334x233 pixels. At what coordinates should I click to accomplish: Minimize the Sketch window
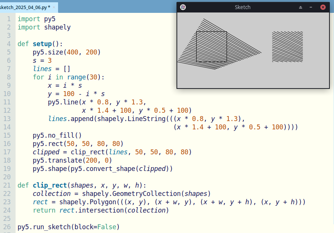click(x=311, y=7)
